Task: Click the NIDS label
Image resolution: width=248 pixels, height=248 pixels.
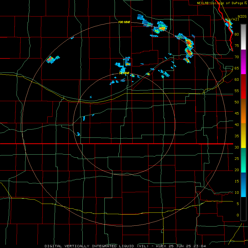Action: pos(242,17)
